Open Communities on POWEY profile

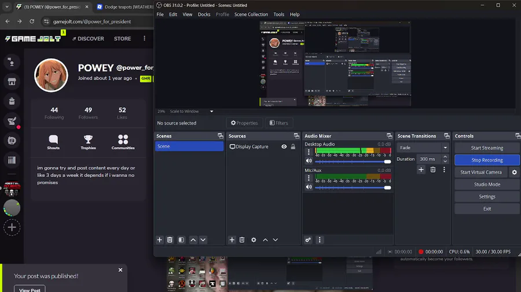coord(123,143)
